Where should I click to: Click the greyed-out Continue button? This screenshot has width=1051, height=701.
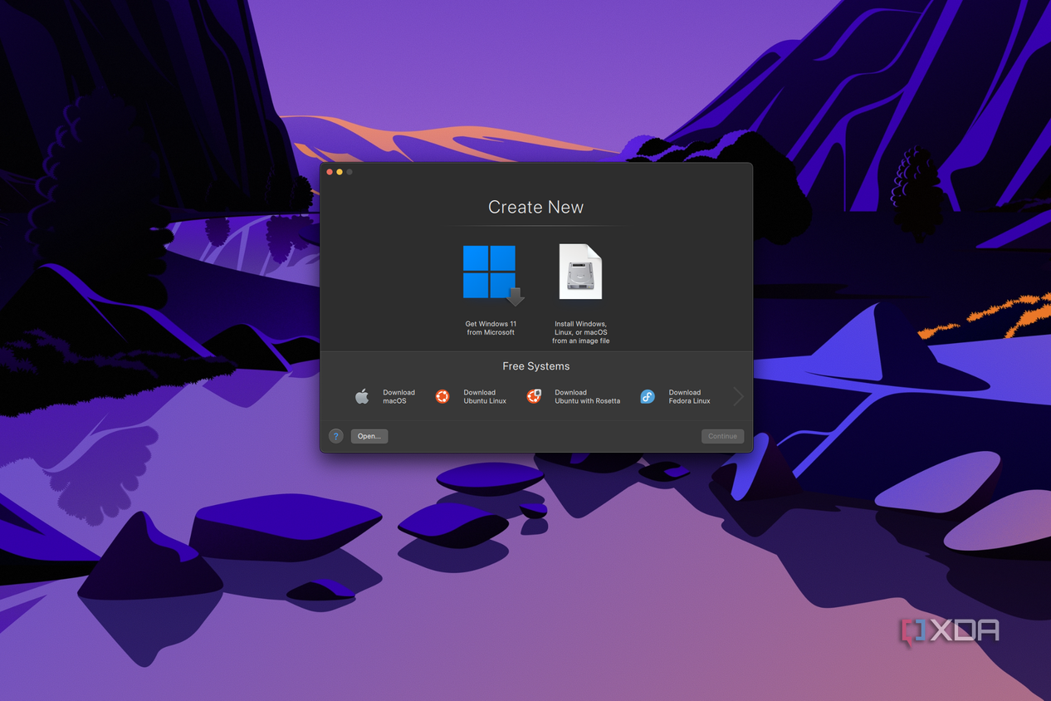[x=722, y=436]
